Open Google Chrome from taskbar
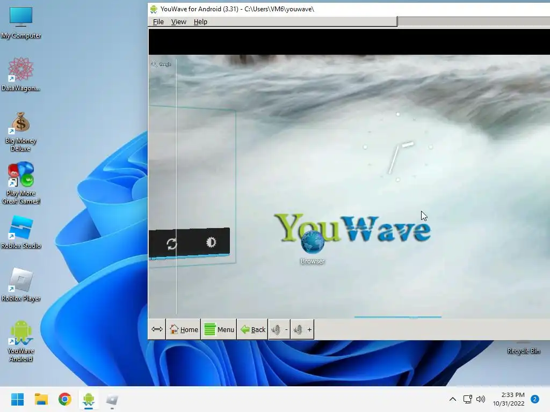Screen dimensions: 550x412 [65, 399]
